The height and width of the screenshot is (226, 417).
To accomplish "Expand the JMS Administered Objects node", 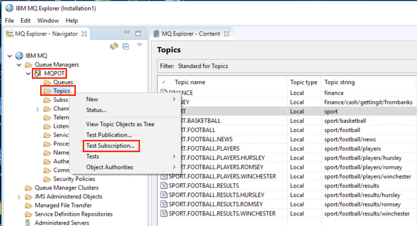I will pyautogui.click(x=19, y=197).
